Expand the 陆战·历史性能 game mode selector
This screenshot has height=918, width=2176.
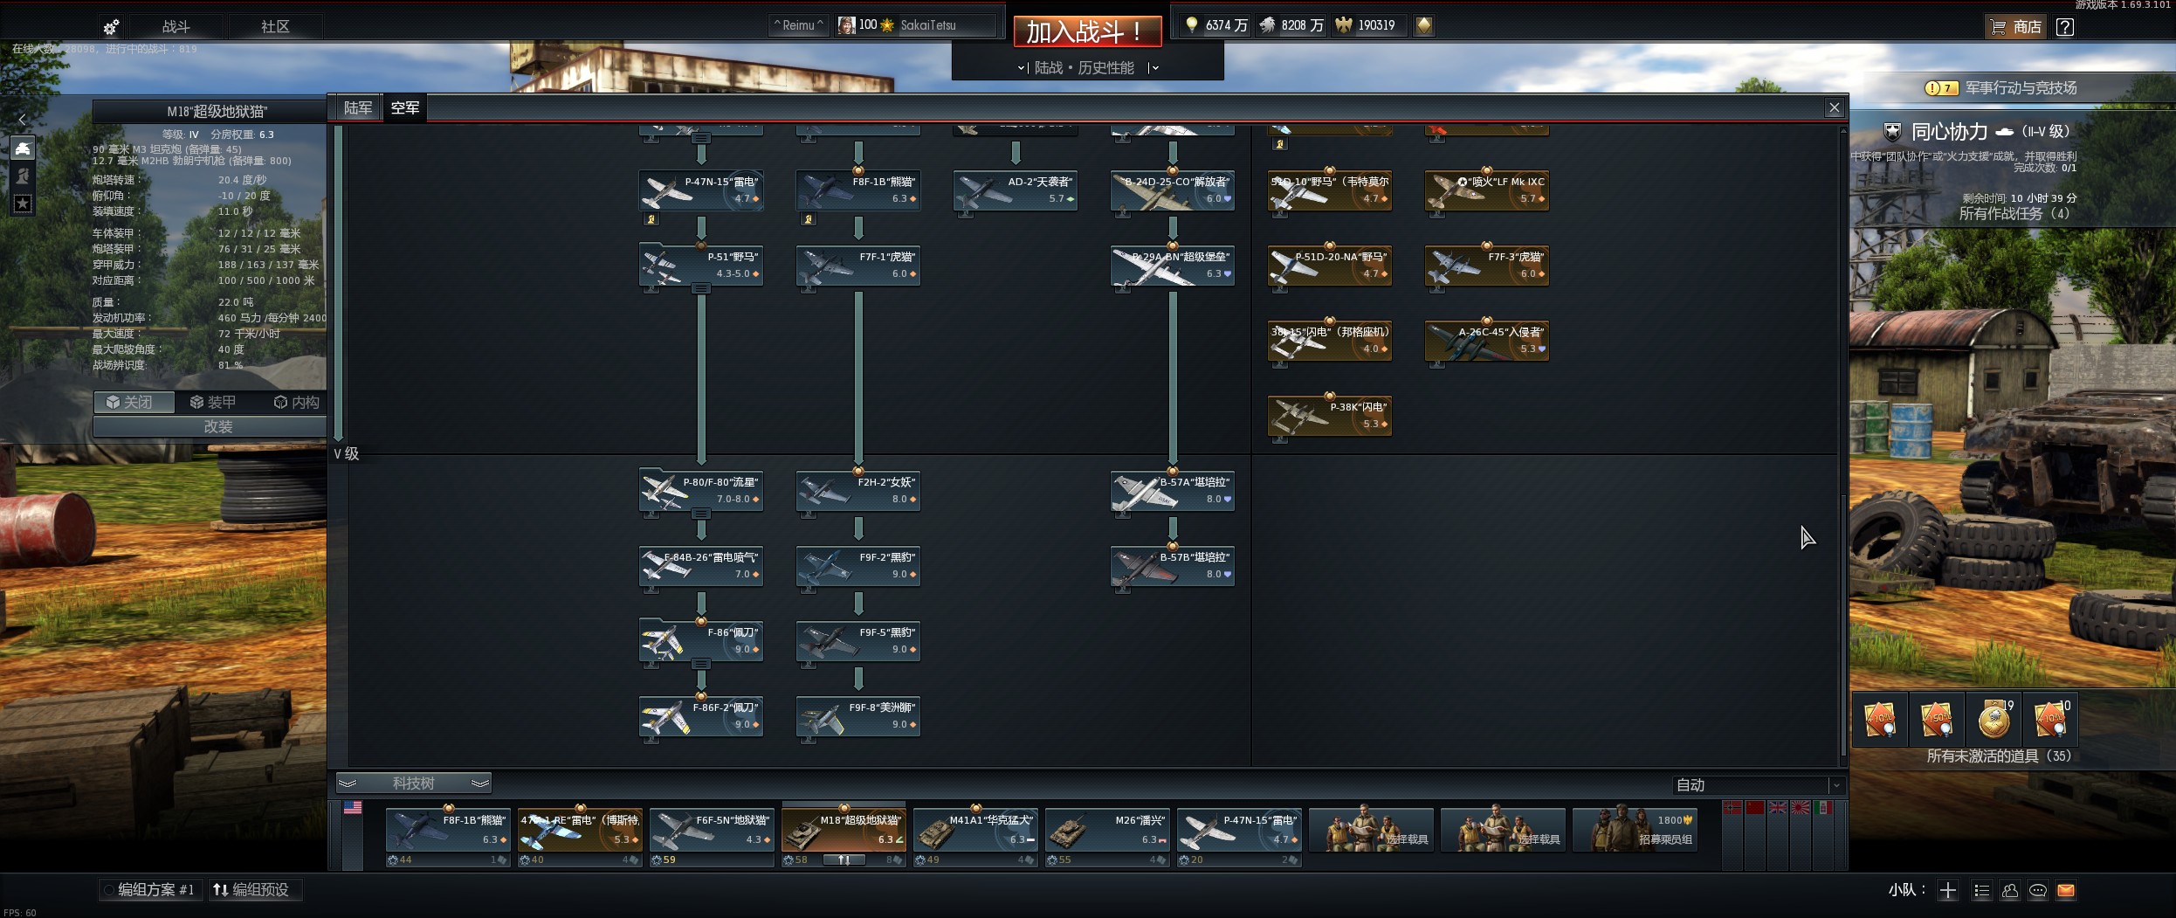[x=1087, y=67]
